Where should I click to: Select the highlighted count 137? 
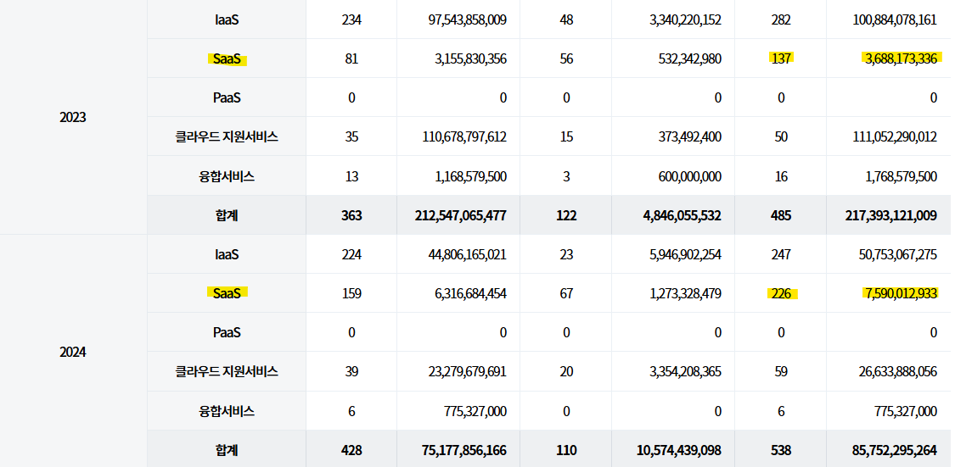tap(781, 58)
